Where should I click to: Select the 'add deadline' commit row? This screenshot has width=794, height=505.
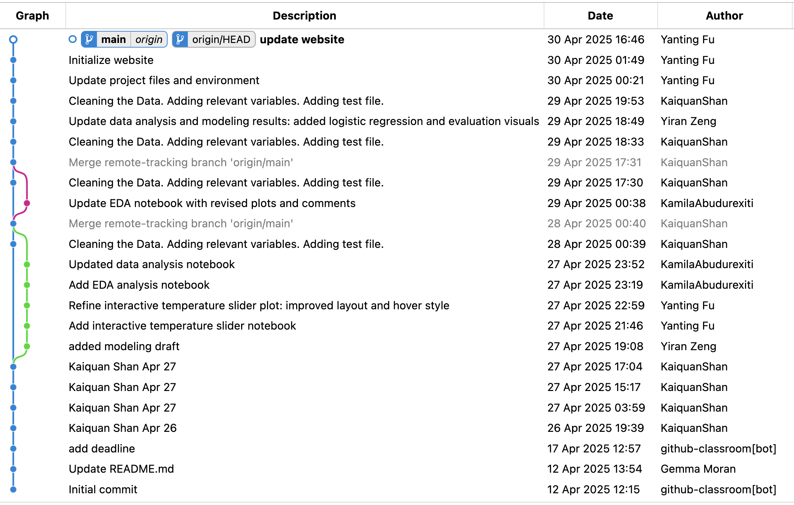pyautogui.click(x=102, y=449)
